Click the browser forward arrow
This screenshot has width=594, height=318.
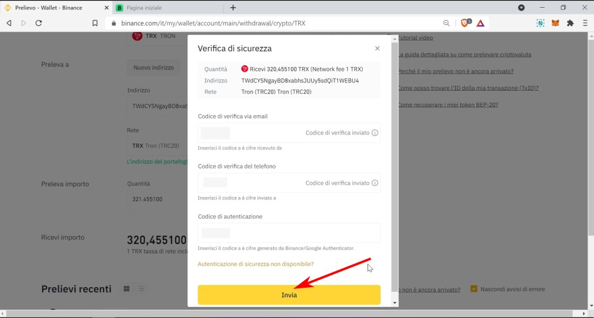tap(24, 23)
